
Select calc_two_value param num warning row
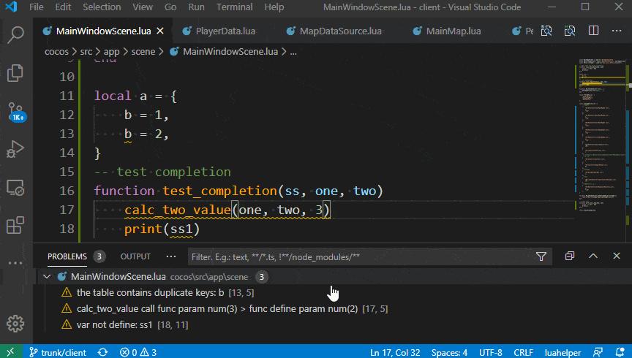point(333,309)
